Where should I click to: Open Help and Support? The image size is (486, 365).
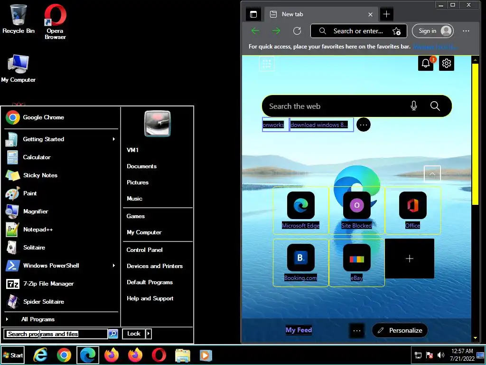pos(150,298)
